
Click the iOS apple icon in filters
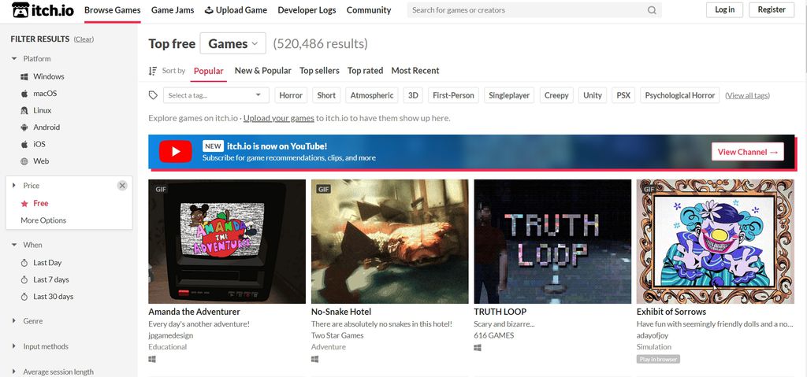click(24, 145)
